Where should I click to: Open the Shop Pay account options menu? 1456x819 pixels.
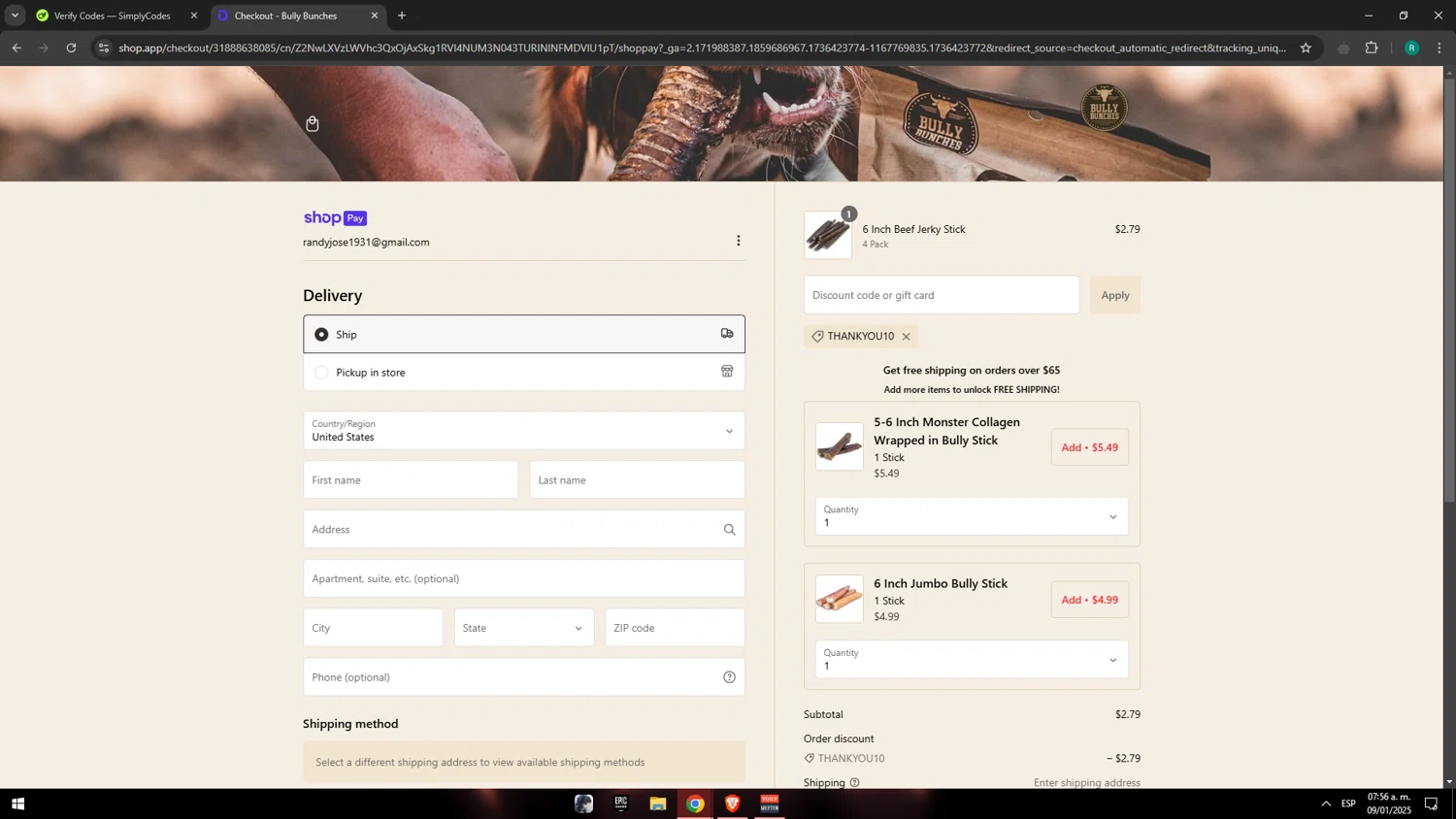(738, 241)
